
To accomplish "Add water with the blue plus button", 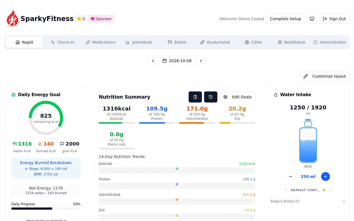I will pyautogui.click(x=326, y=177).
